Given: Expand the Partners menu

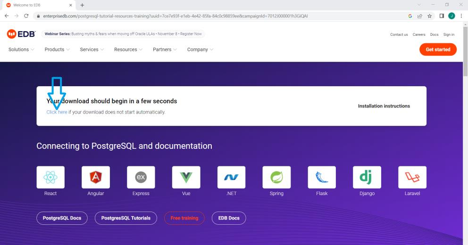Looking at the screenshot, I should [x=165, y=49].
